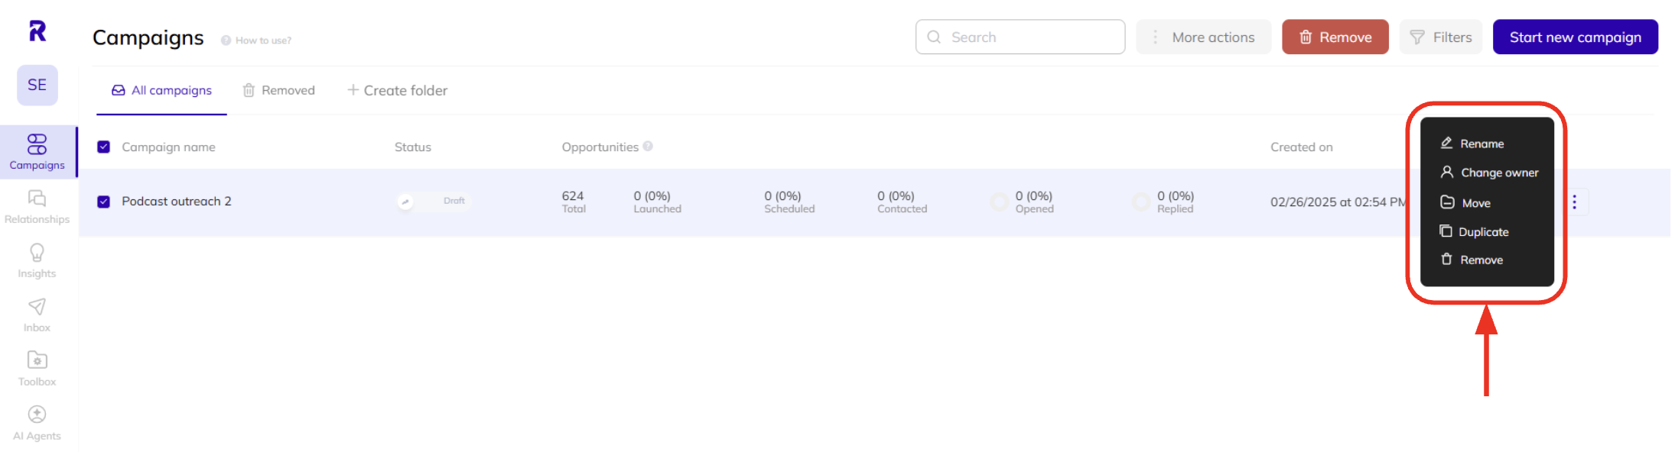Open the three-dot row actions menu

coord(1574,202)
